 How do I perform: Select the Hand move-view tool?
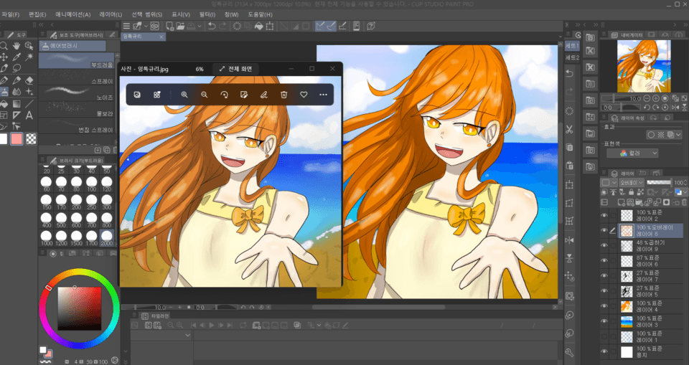[x=17, y=46]
